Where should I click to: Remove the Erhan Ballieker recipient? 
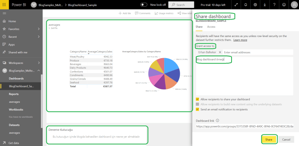(x=220, y=52)
